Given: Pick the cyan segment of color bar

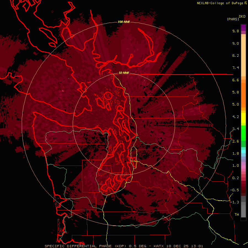Looking at the screenshot, I should 243,152.
